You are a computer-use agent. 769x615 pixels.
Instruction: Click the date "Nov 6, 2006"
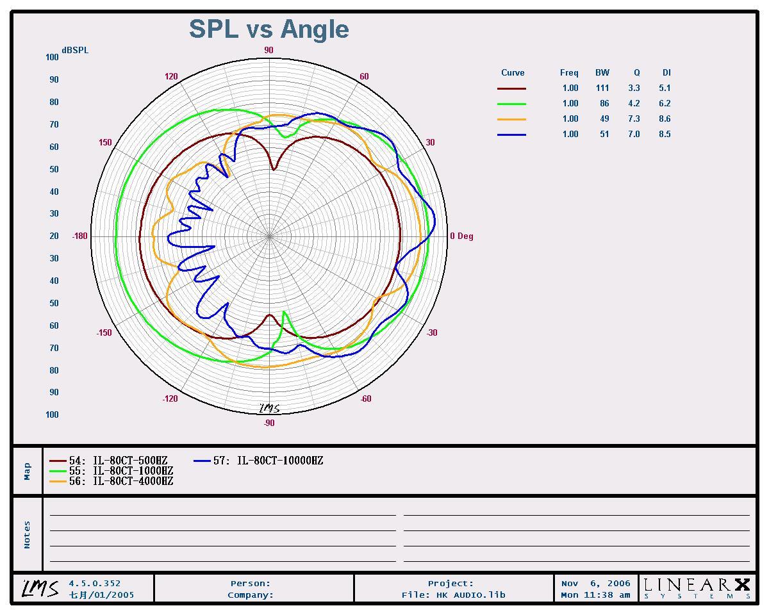pyautogui.click(x=596, y=584)
